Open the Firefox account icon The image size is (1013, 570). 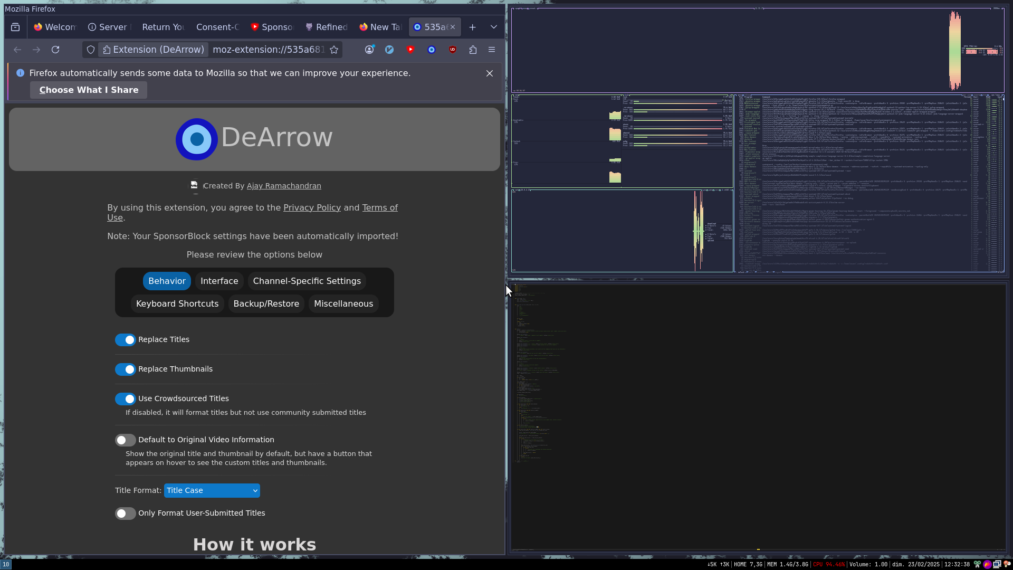point(369,50)
